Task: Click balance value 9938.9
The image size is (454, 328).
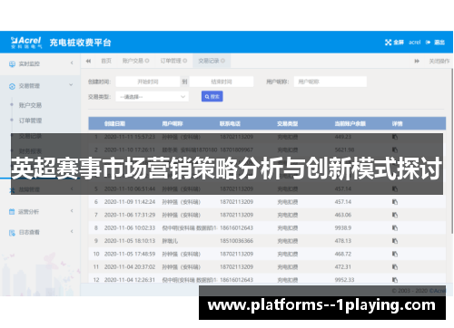Action: (x=343, y=227)
